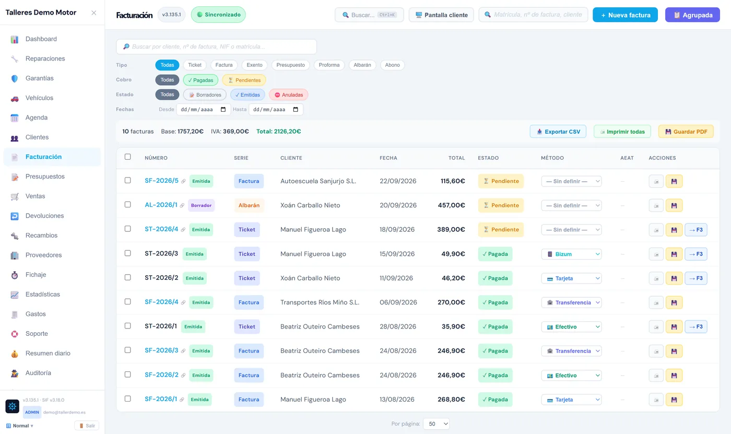Open link icon next to AL-2026/1

coord(182,205)
